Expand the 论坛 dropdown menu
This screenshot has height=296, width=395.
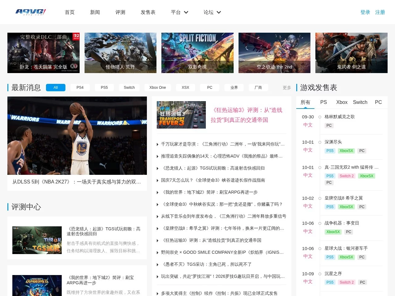click(212, 12)
